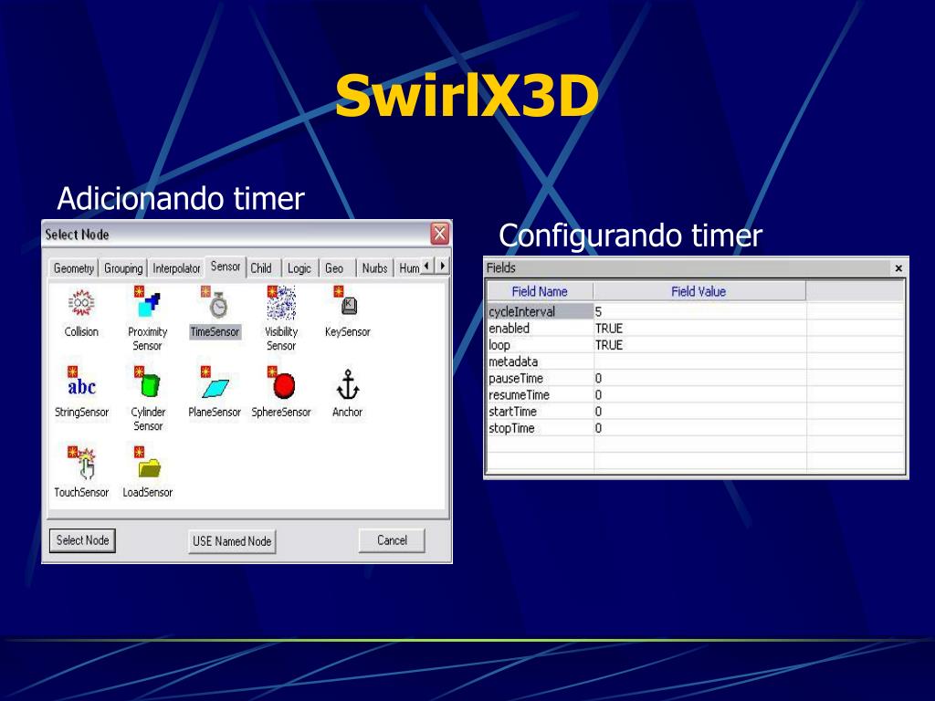Close the Fields panel

898,268
